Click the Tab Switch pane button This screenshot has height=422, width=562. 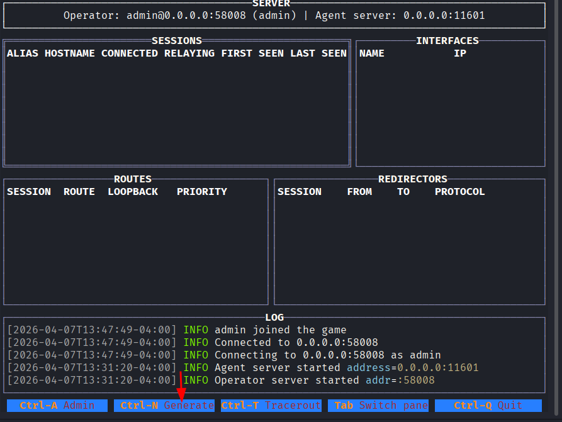(x=378, y=406)
